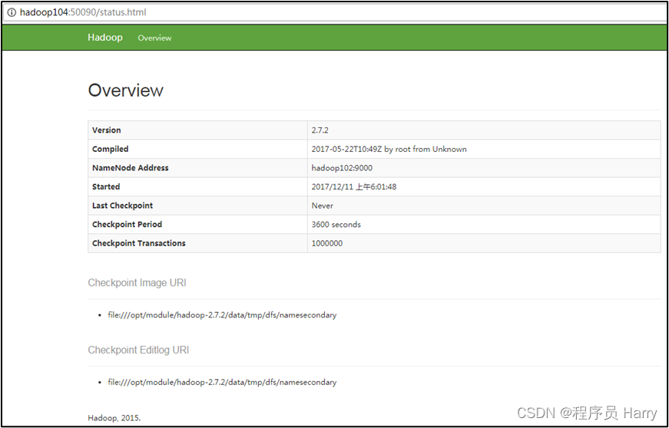
Task: Select namesecondary path under Checkpoint Editlog URI
Action: tap(222, 383)
